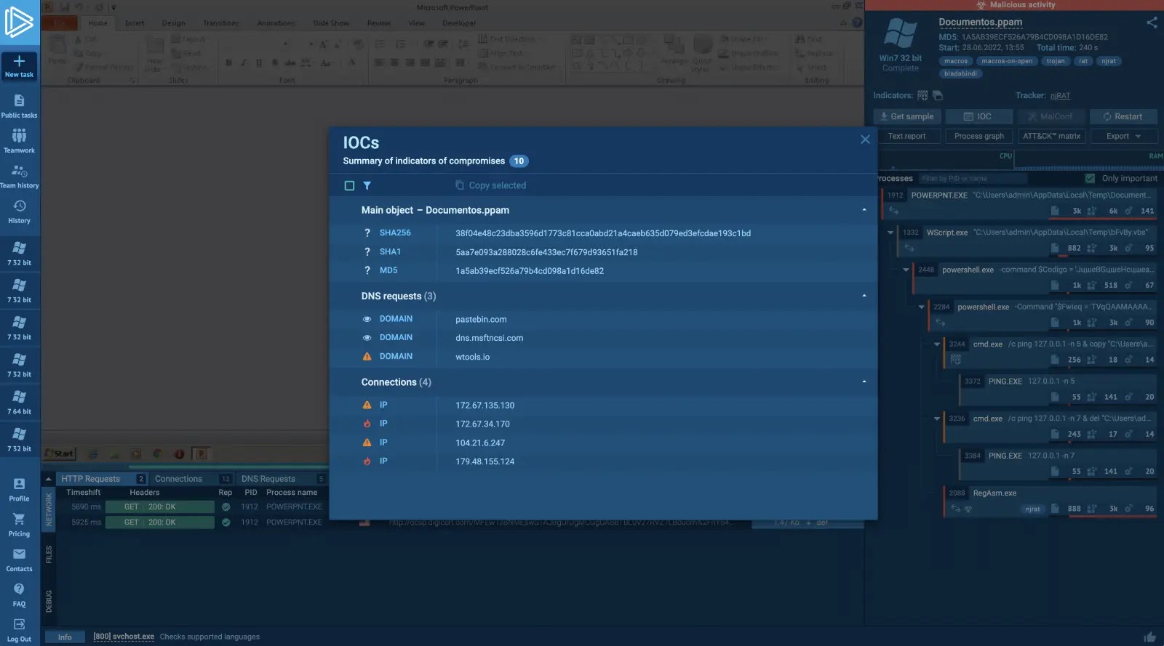The width and height of the screenshot is (1164, 646).
Task: Click the Windows Start button in VM
Action: pyautogui.click(x=59, y=453)
